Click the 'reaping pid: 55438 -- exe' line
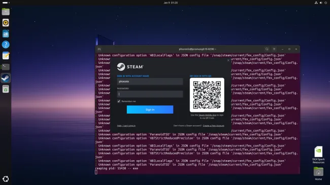The height and width of the screenshot is (185, 330). pos(117,168)
